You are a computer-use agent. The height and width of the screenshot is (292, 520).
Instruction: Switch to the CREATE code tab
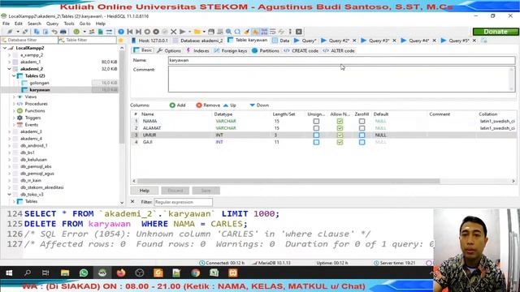point(301,50)
